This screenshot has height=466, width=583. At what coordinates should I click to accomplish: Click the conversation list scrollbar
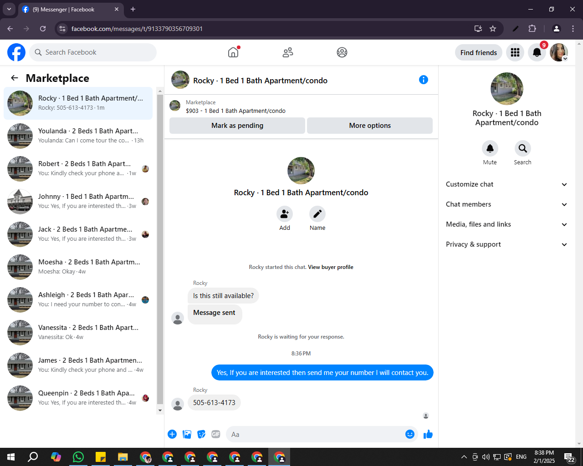tap(160, 249)
